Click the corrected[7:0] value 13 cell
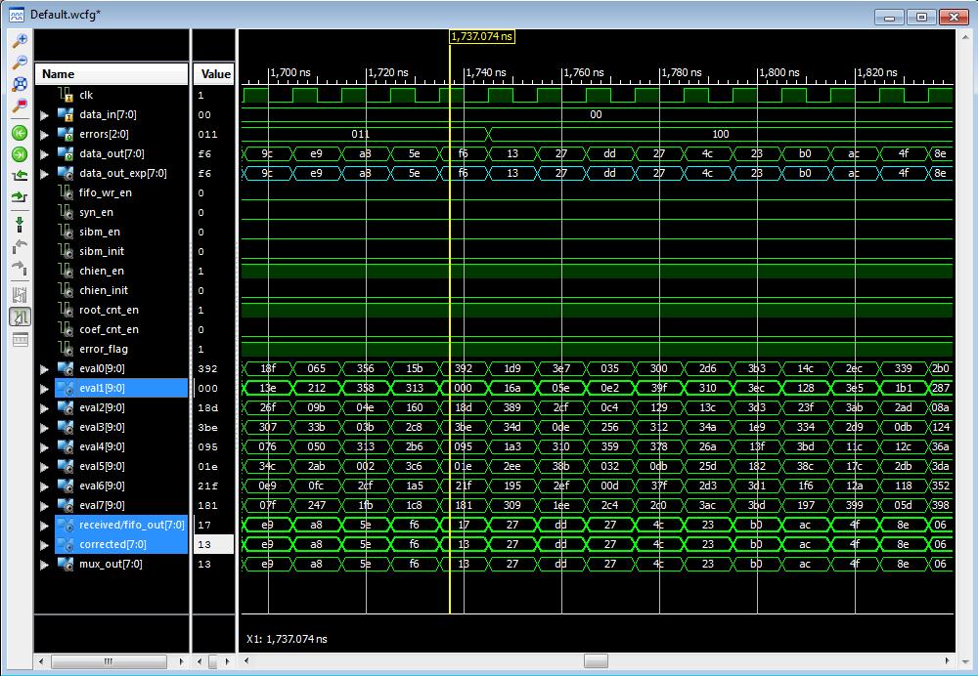 (x=214, y=544)
